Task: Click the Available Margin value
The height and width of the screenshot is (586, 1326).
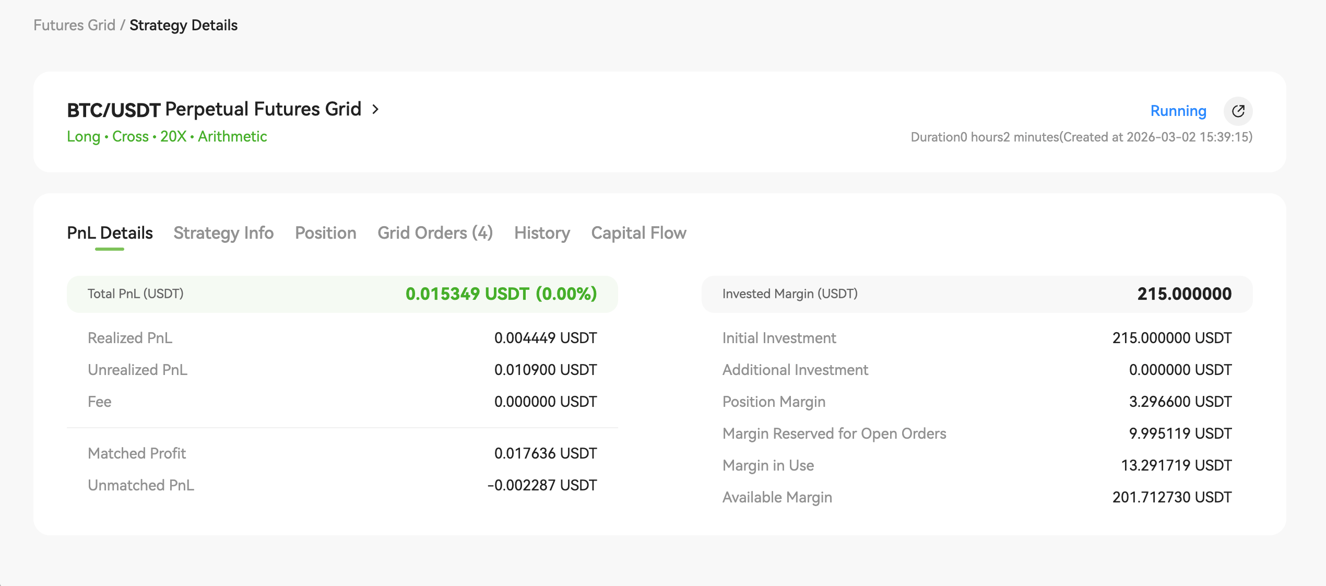Action: coord(1171,497)
